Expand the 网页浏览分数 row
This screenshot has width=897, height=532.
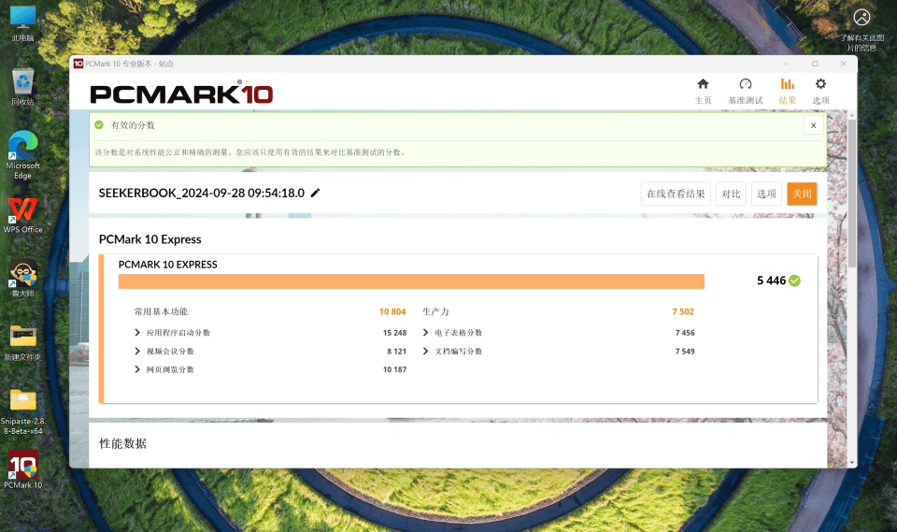pos(138,370)
